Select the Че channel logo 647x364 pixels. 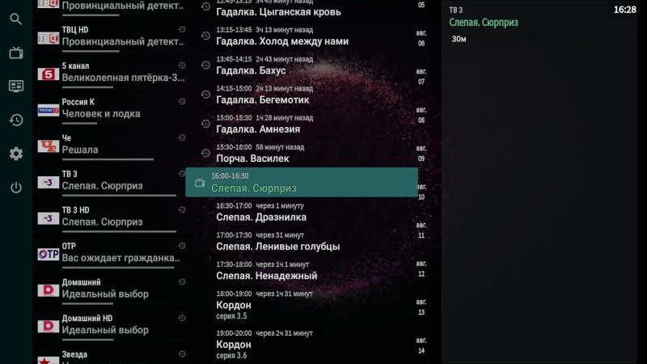(x=49, y=146)
